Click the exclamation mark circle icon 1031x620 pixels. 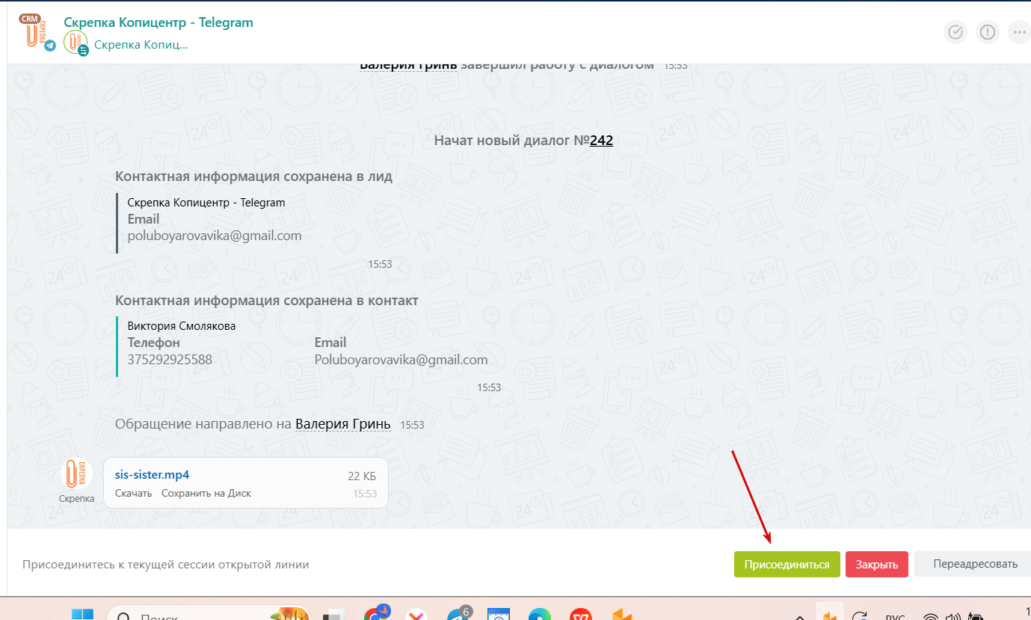988,32
